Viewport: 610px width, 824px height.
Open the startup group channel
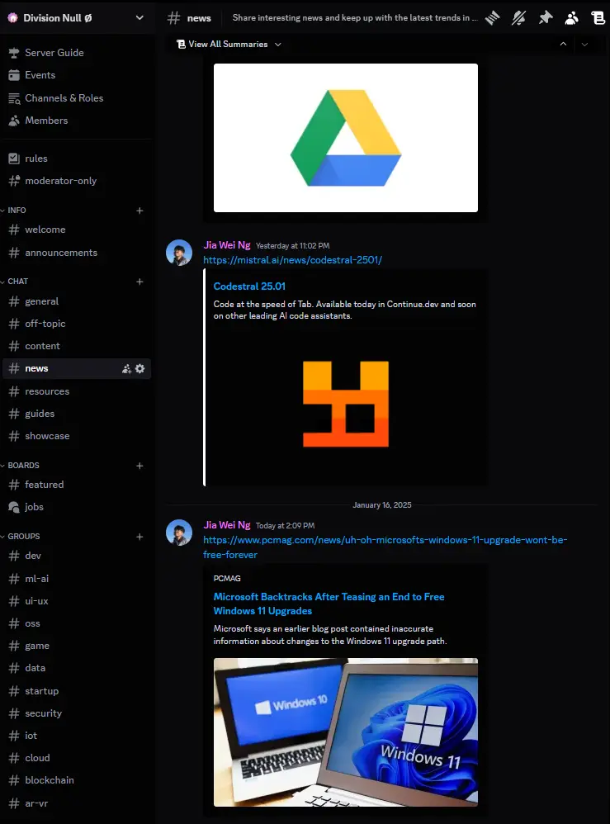pos(77,691)
